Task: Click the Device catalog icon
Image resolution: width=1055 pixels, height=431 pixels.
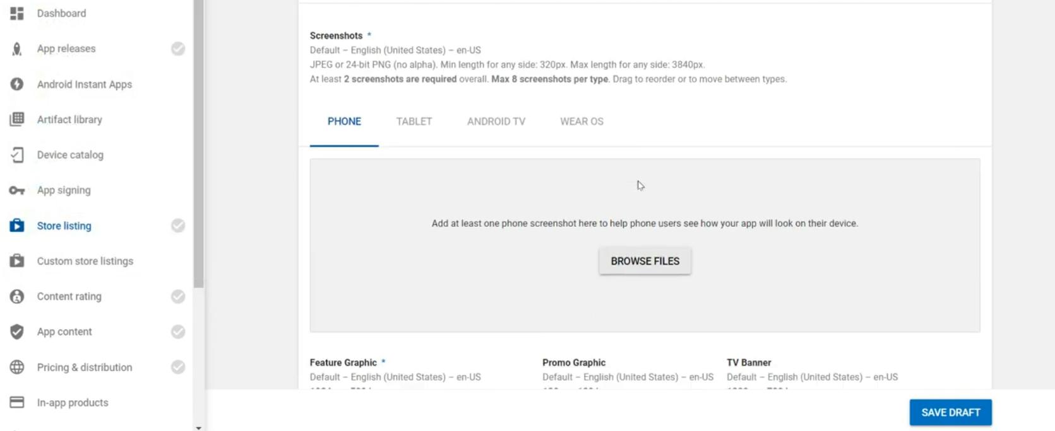Action: (x=17, y=155)
